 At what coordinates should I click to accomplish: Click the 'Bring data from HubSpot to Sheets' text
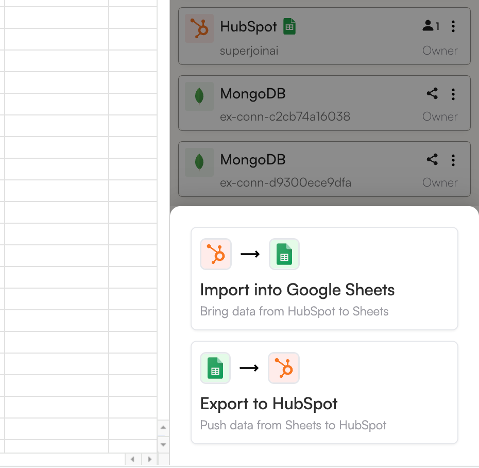(294, 311)
